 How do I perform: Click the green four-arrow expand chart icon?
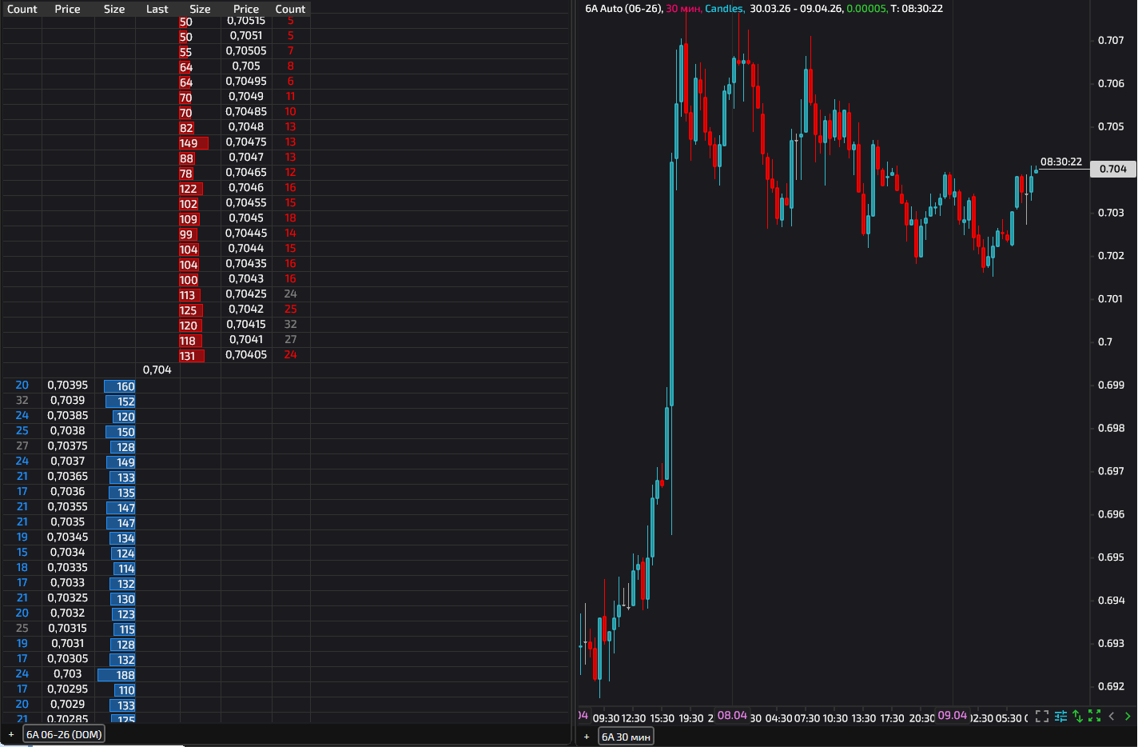click(x=1094, y=717)
